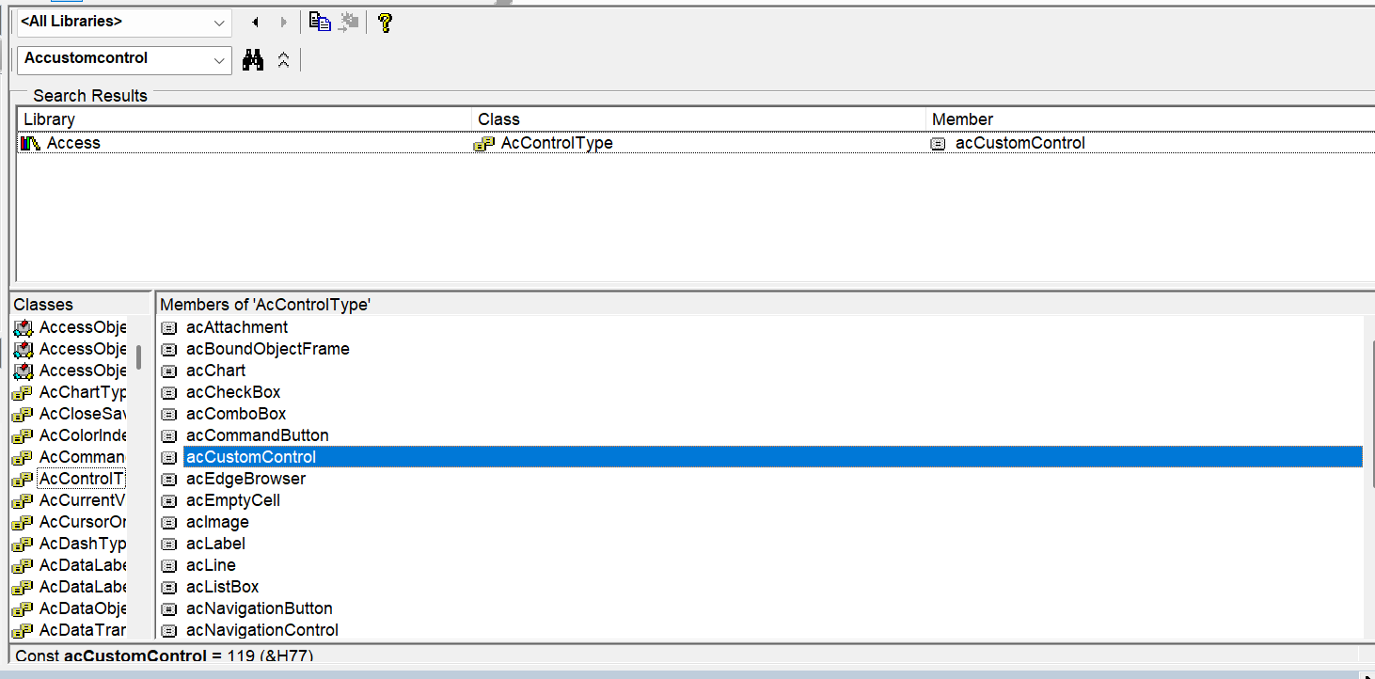Click the Classes list vertical scrollbar thumb

coord(139,357)
